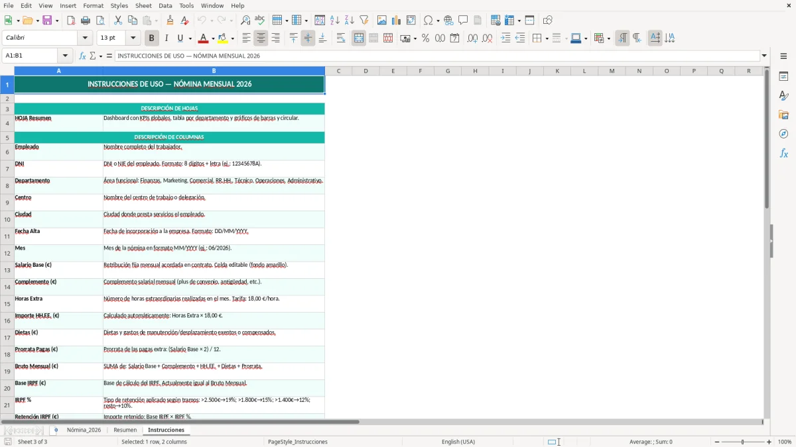Select row 10 header
The image size is (796, 447).
(7, 219)
